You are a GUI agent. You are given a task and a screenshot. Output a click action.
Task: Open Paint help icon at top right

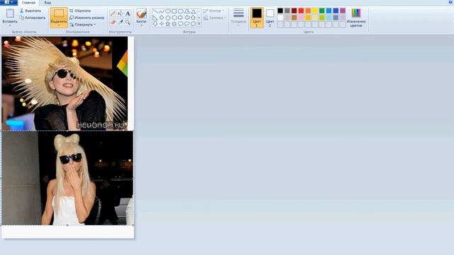(x=451, y=2)
